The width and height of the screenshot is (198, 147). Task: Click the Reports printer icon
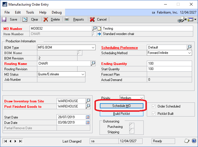(x=67, y=19)
